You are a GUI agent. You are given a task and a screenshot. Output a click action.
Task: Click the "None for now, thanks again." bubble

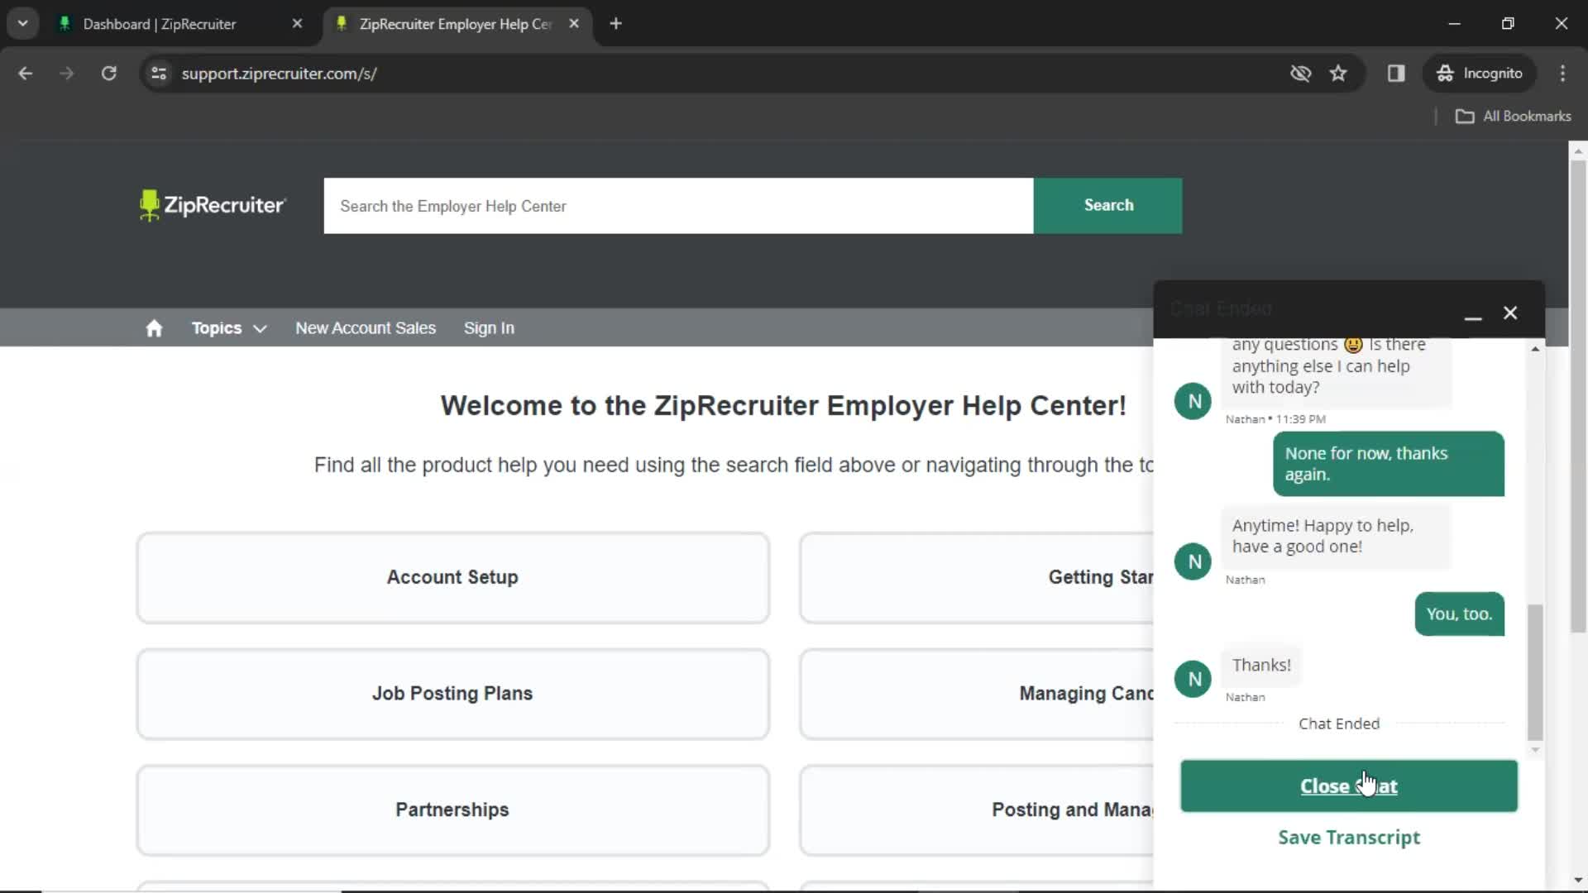(1388, 464)
